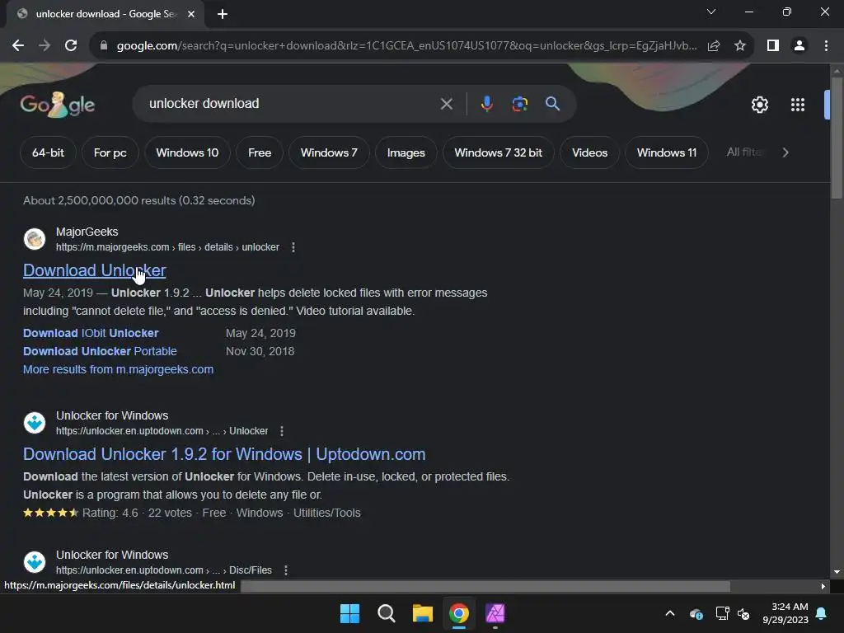The height and width of the screenshot is (633, 844).
Task: Open Download Unlocker 1.9.2 Uptodown link
Action: [224, 454]
